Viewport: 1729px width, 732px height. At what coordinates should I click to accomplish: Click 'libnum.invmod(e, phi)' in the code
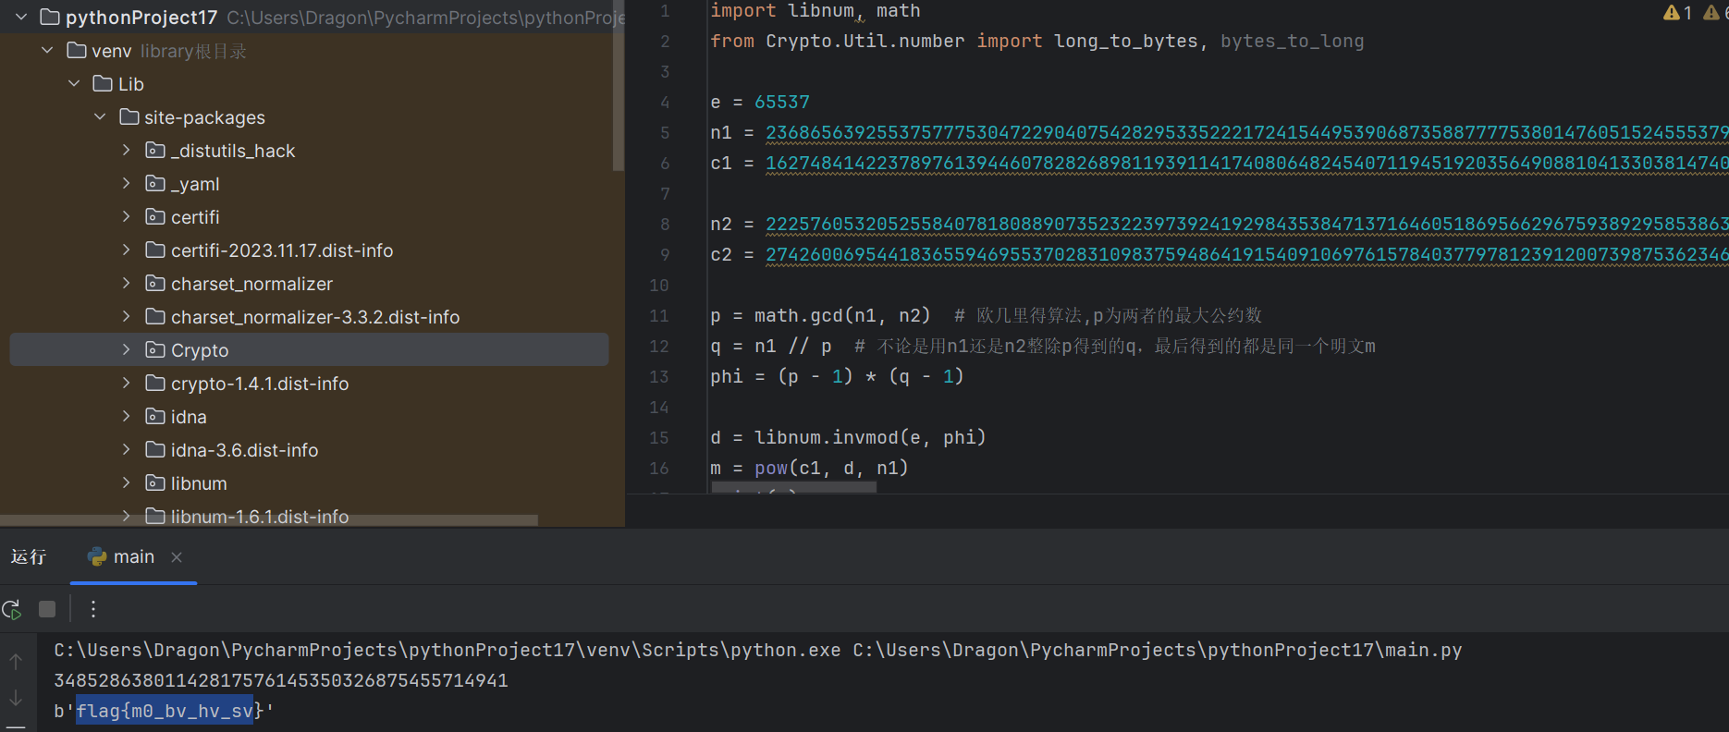pyautogui.click(x=870, y=437)
